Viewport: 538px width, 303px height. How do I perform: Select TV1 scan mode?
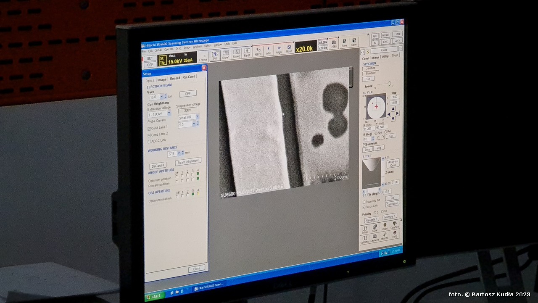point(215,56)
